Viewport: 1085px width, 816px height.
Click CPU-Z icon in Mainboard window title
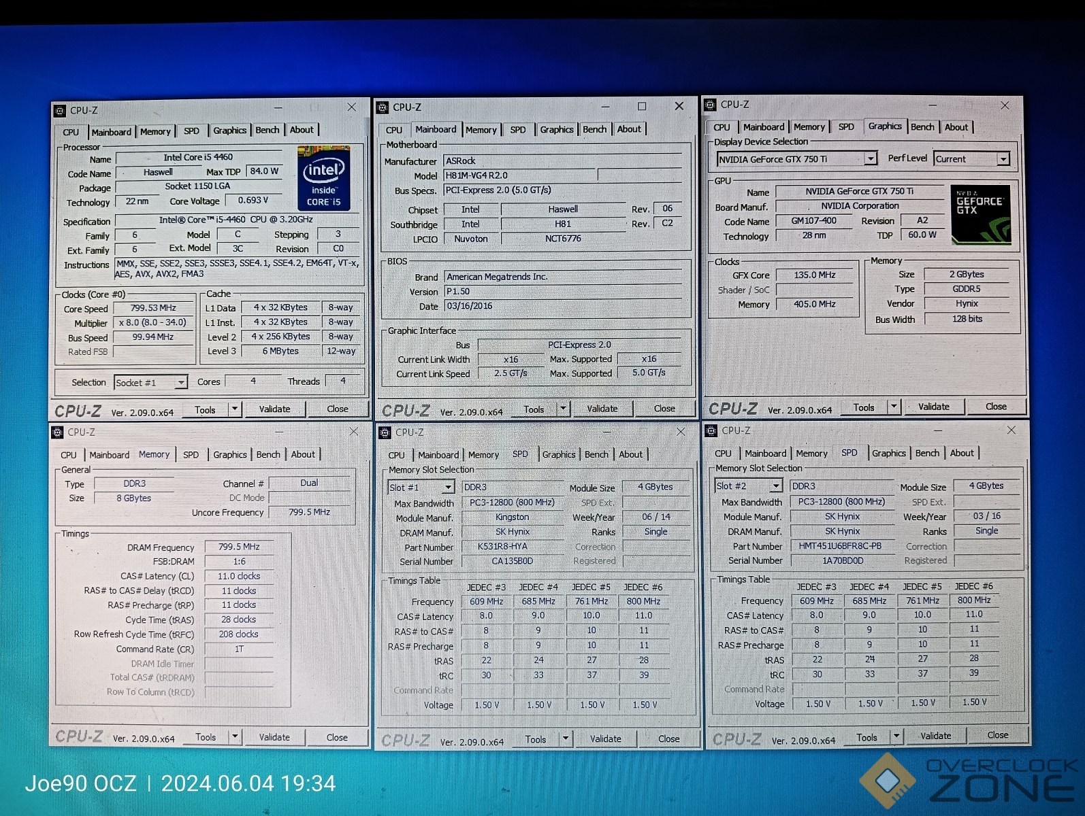pyautogui.click(x=383, y=107)
